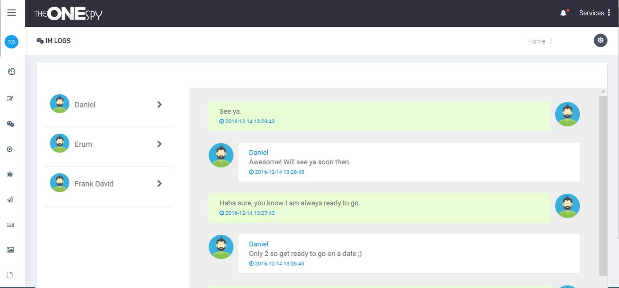Click the notification bell icon
Screen dimensions: 619x288
pyautogui.click(x=563, y=13)
